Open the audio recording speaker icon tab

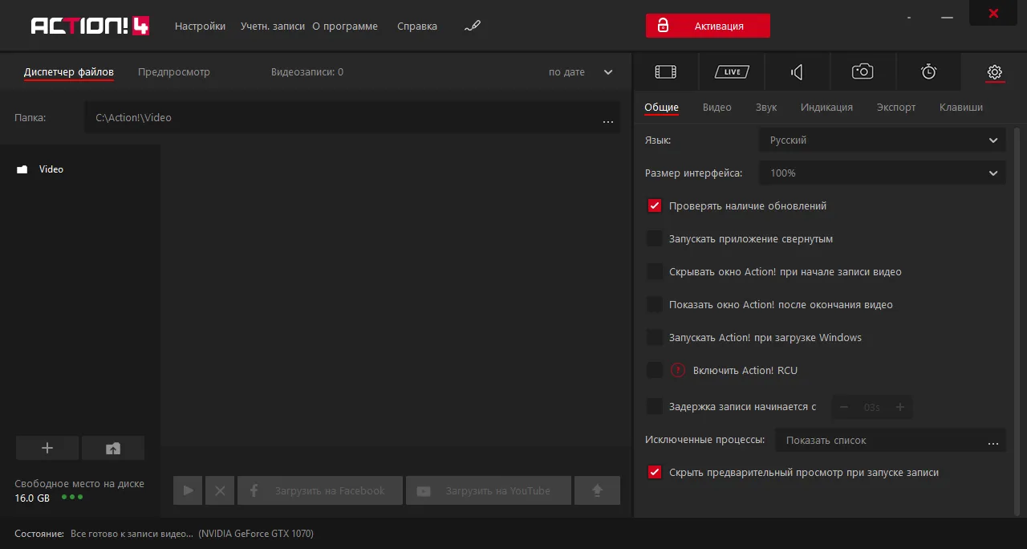click(x=797, y=72)
